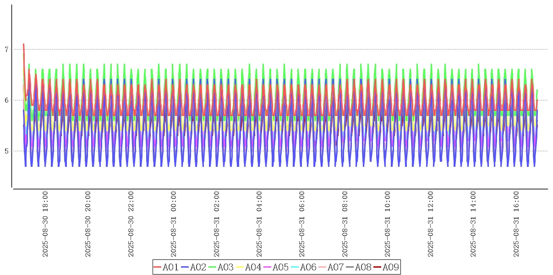This screenshot has width=553, height=275.
Task: Toggle the A01 series in the legend
Action: (x=166, y=267)
